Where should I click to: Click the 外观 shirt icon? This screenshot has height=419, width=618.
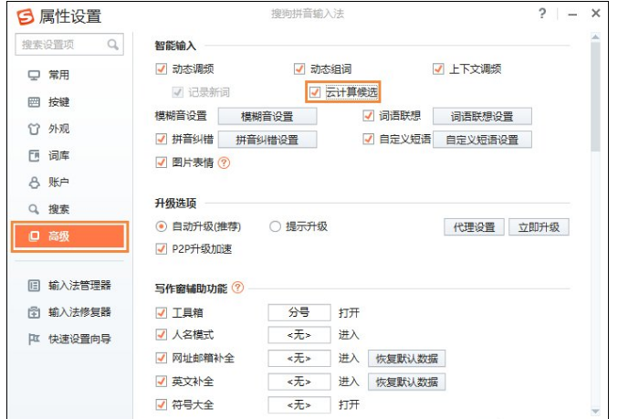pos(34,129)
